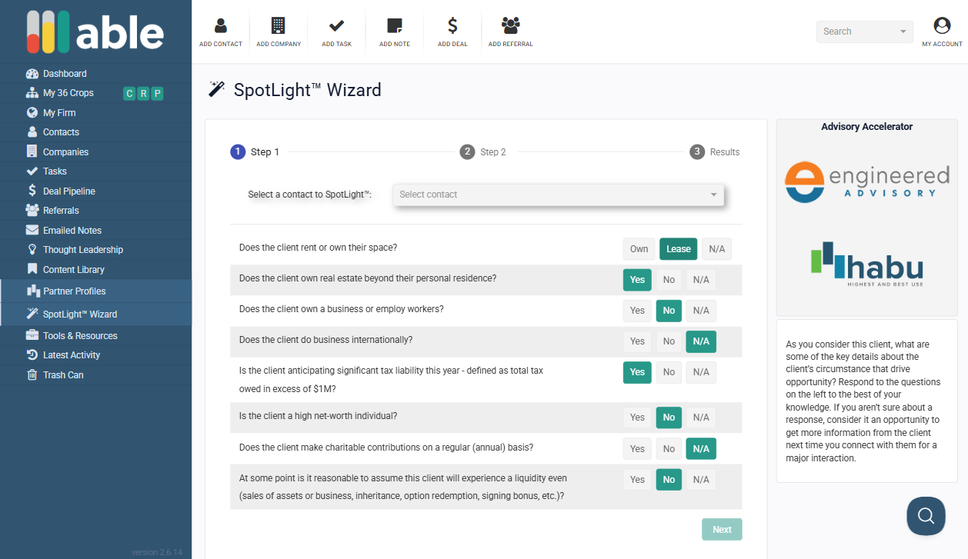The image size is (968, 559).
Task: Open the top Search dropdown arrow
Action: 903,32
